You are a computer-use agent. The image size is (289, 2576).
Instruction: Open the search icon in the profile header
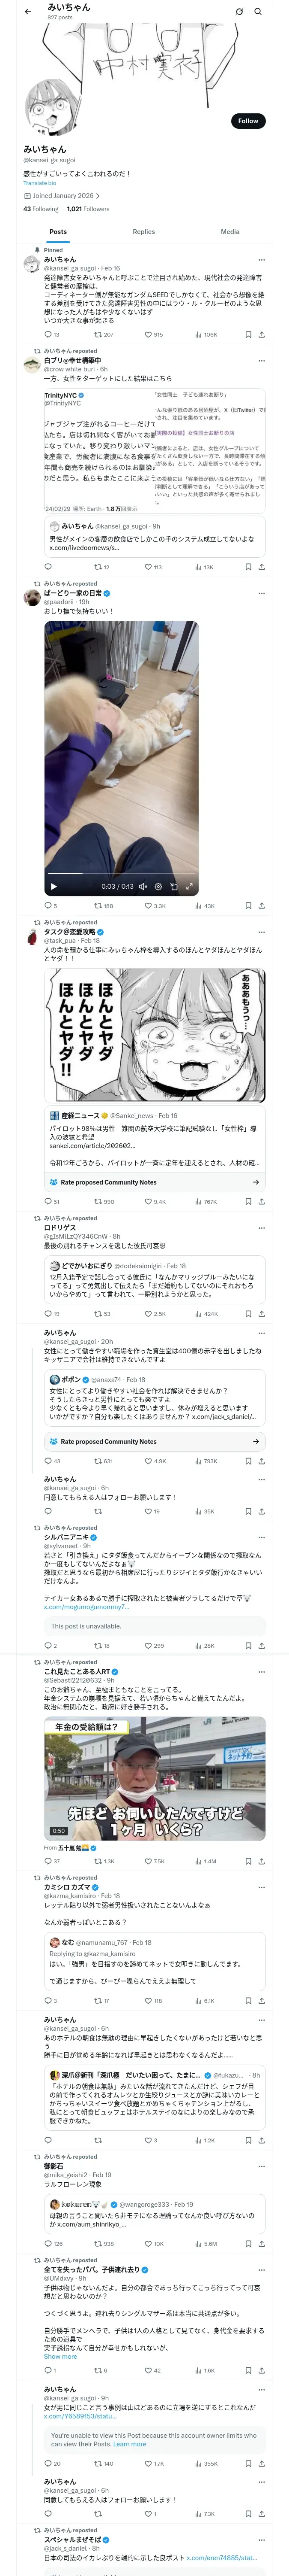pos(258,11)
